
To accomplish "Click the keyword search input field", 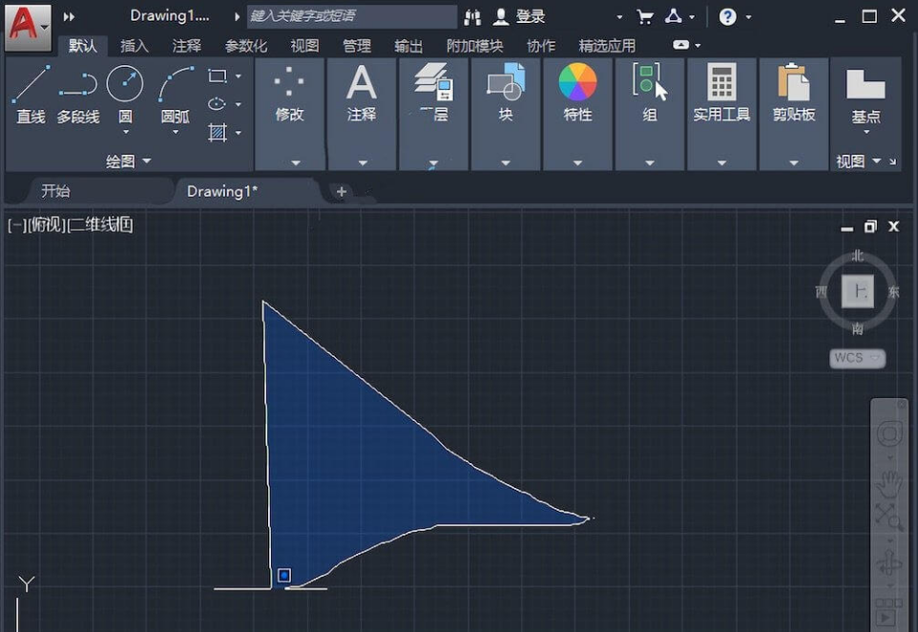I will click(351, 16).
